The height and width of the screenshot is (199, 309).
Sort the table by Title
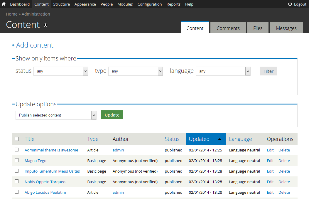30,139
